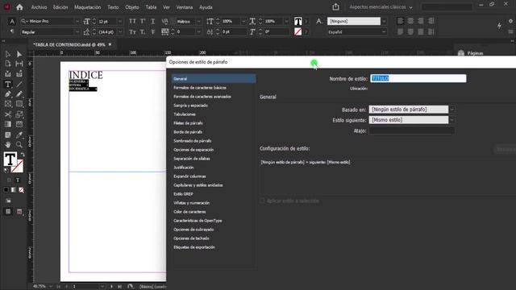Select the Eyedropper tool

click(19, 135)
